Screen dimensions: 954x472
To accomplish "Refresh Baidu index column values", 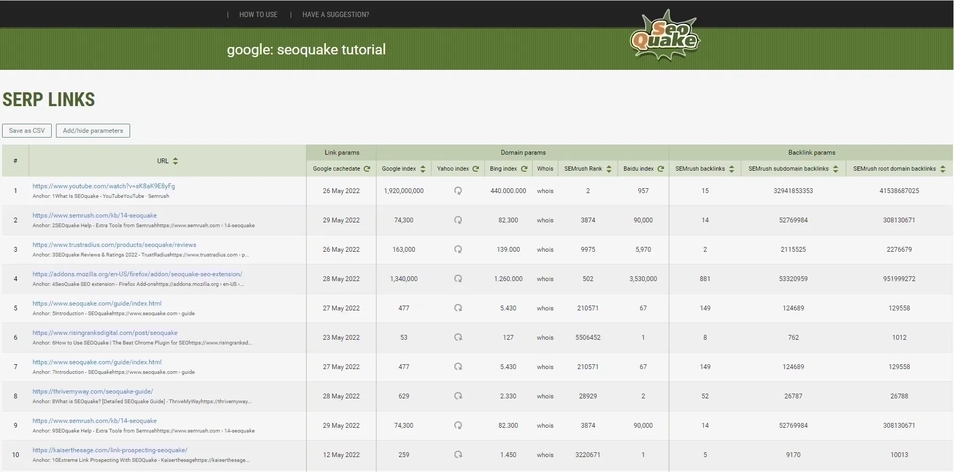I will coord(661,169).
